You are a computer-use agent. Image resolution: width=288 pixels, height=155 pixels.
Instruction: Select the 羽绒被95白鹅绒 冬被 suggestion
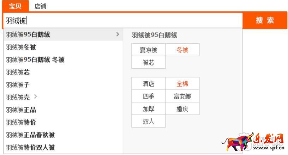pos(35,60)
